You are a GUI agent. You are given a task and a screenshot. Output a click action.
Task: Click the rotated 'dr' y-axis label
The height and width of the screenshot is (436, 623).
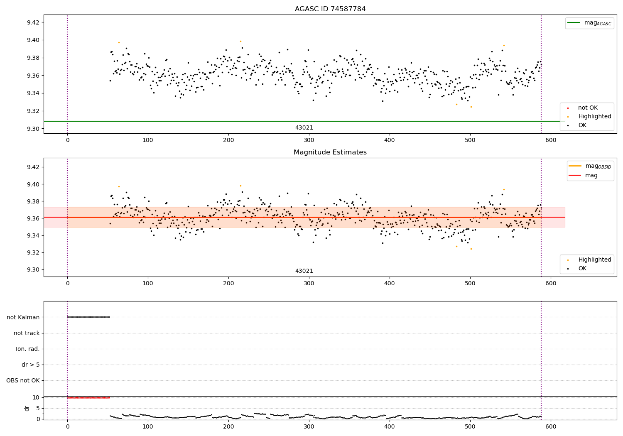[x=27, y=408]
